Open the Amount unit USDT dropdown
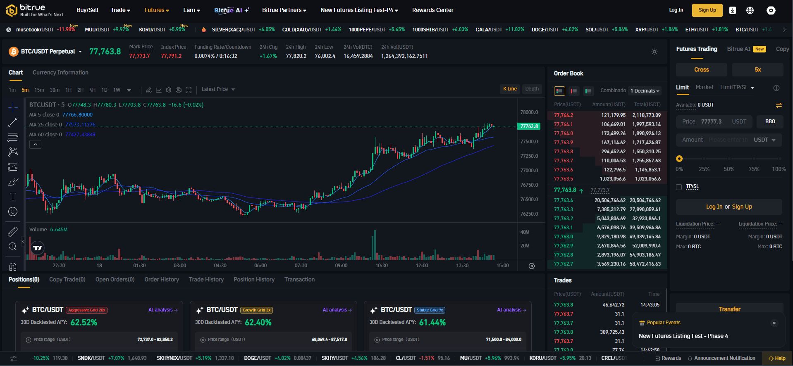This screenshot has height=366, width=793. tap(764, 140)
